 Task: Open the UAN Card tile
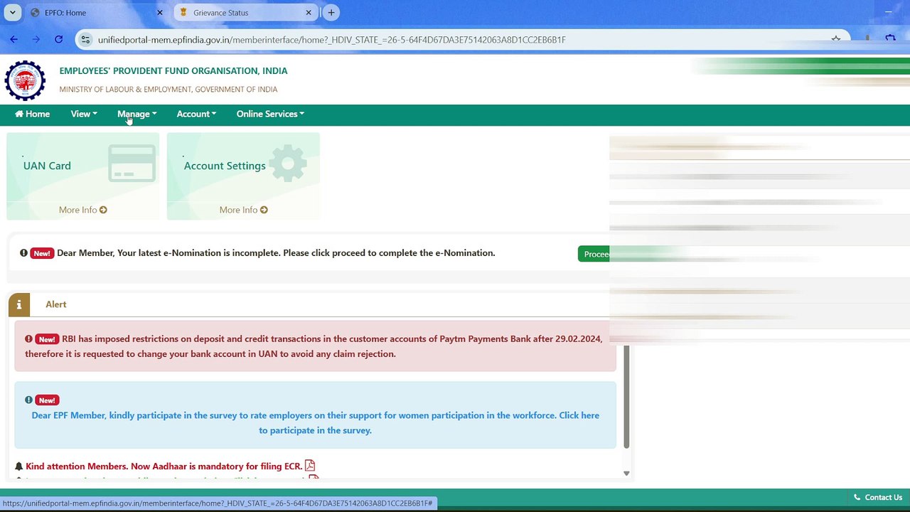(x=83, y=176)
